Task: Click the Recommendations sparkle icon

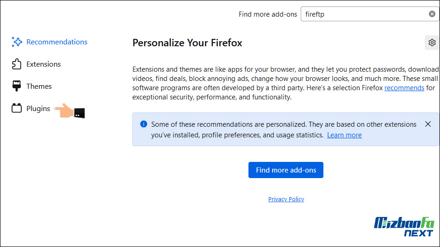Action: pyautogui.click(x=17, y=42)
